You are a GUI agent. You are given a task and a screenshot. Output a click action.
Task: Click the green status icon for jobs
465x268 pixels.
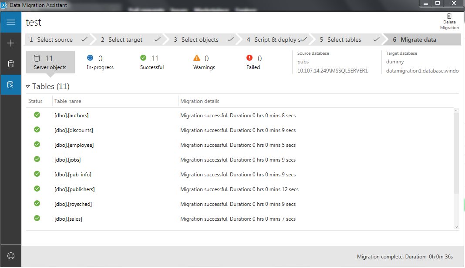pos(37,159)
